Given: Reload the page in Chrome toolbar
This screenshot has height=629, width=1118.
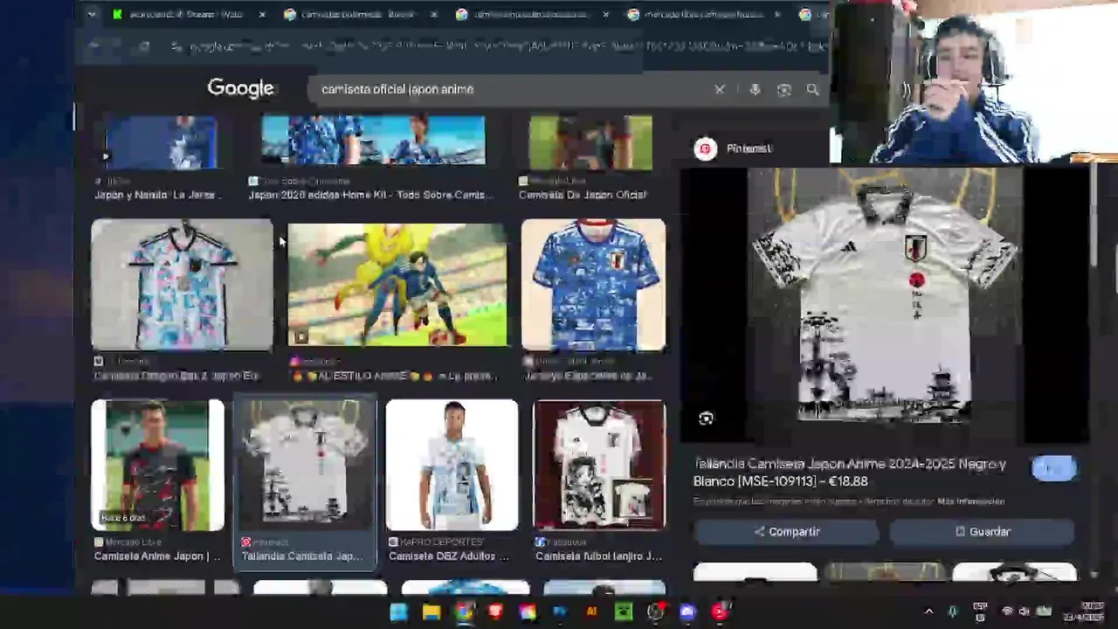Looking at the screenshot, I should (145, 46).
